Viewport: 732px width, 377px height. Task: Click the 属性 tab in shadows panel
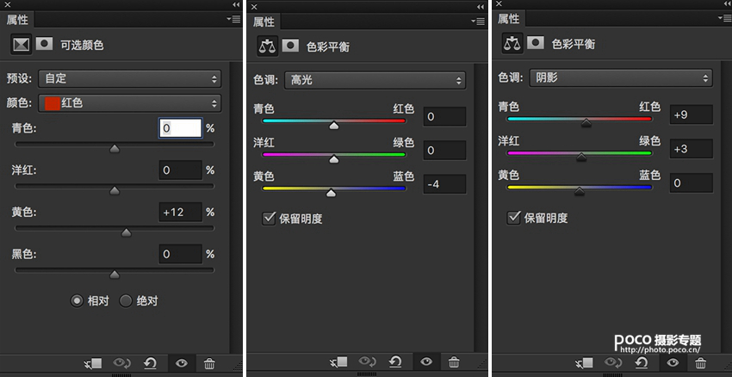[x=509, y=18]
